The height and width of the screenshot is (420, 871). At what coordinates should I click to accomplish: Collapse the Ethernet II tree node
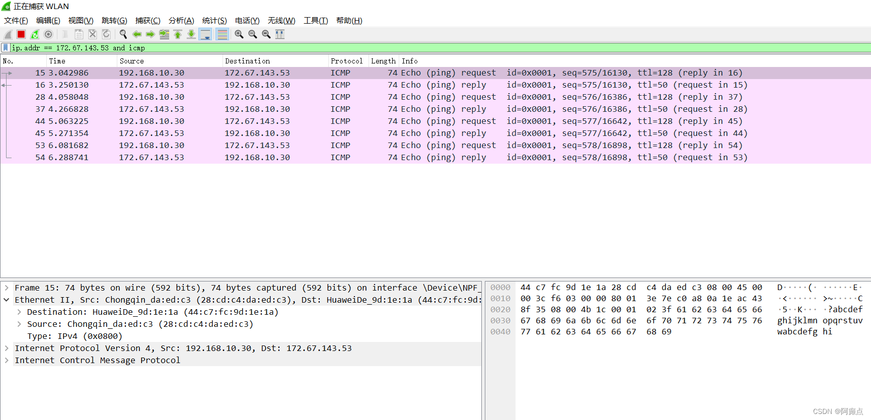7,300
